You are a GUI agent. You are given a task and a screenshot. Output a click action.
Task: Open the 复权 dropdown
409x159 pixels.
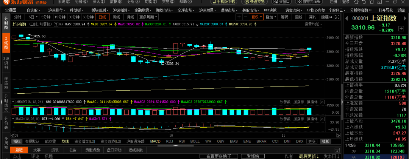point(256,17)
